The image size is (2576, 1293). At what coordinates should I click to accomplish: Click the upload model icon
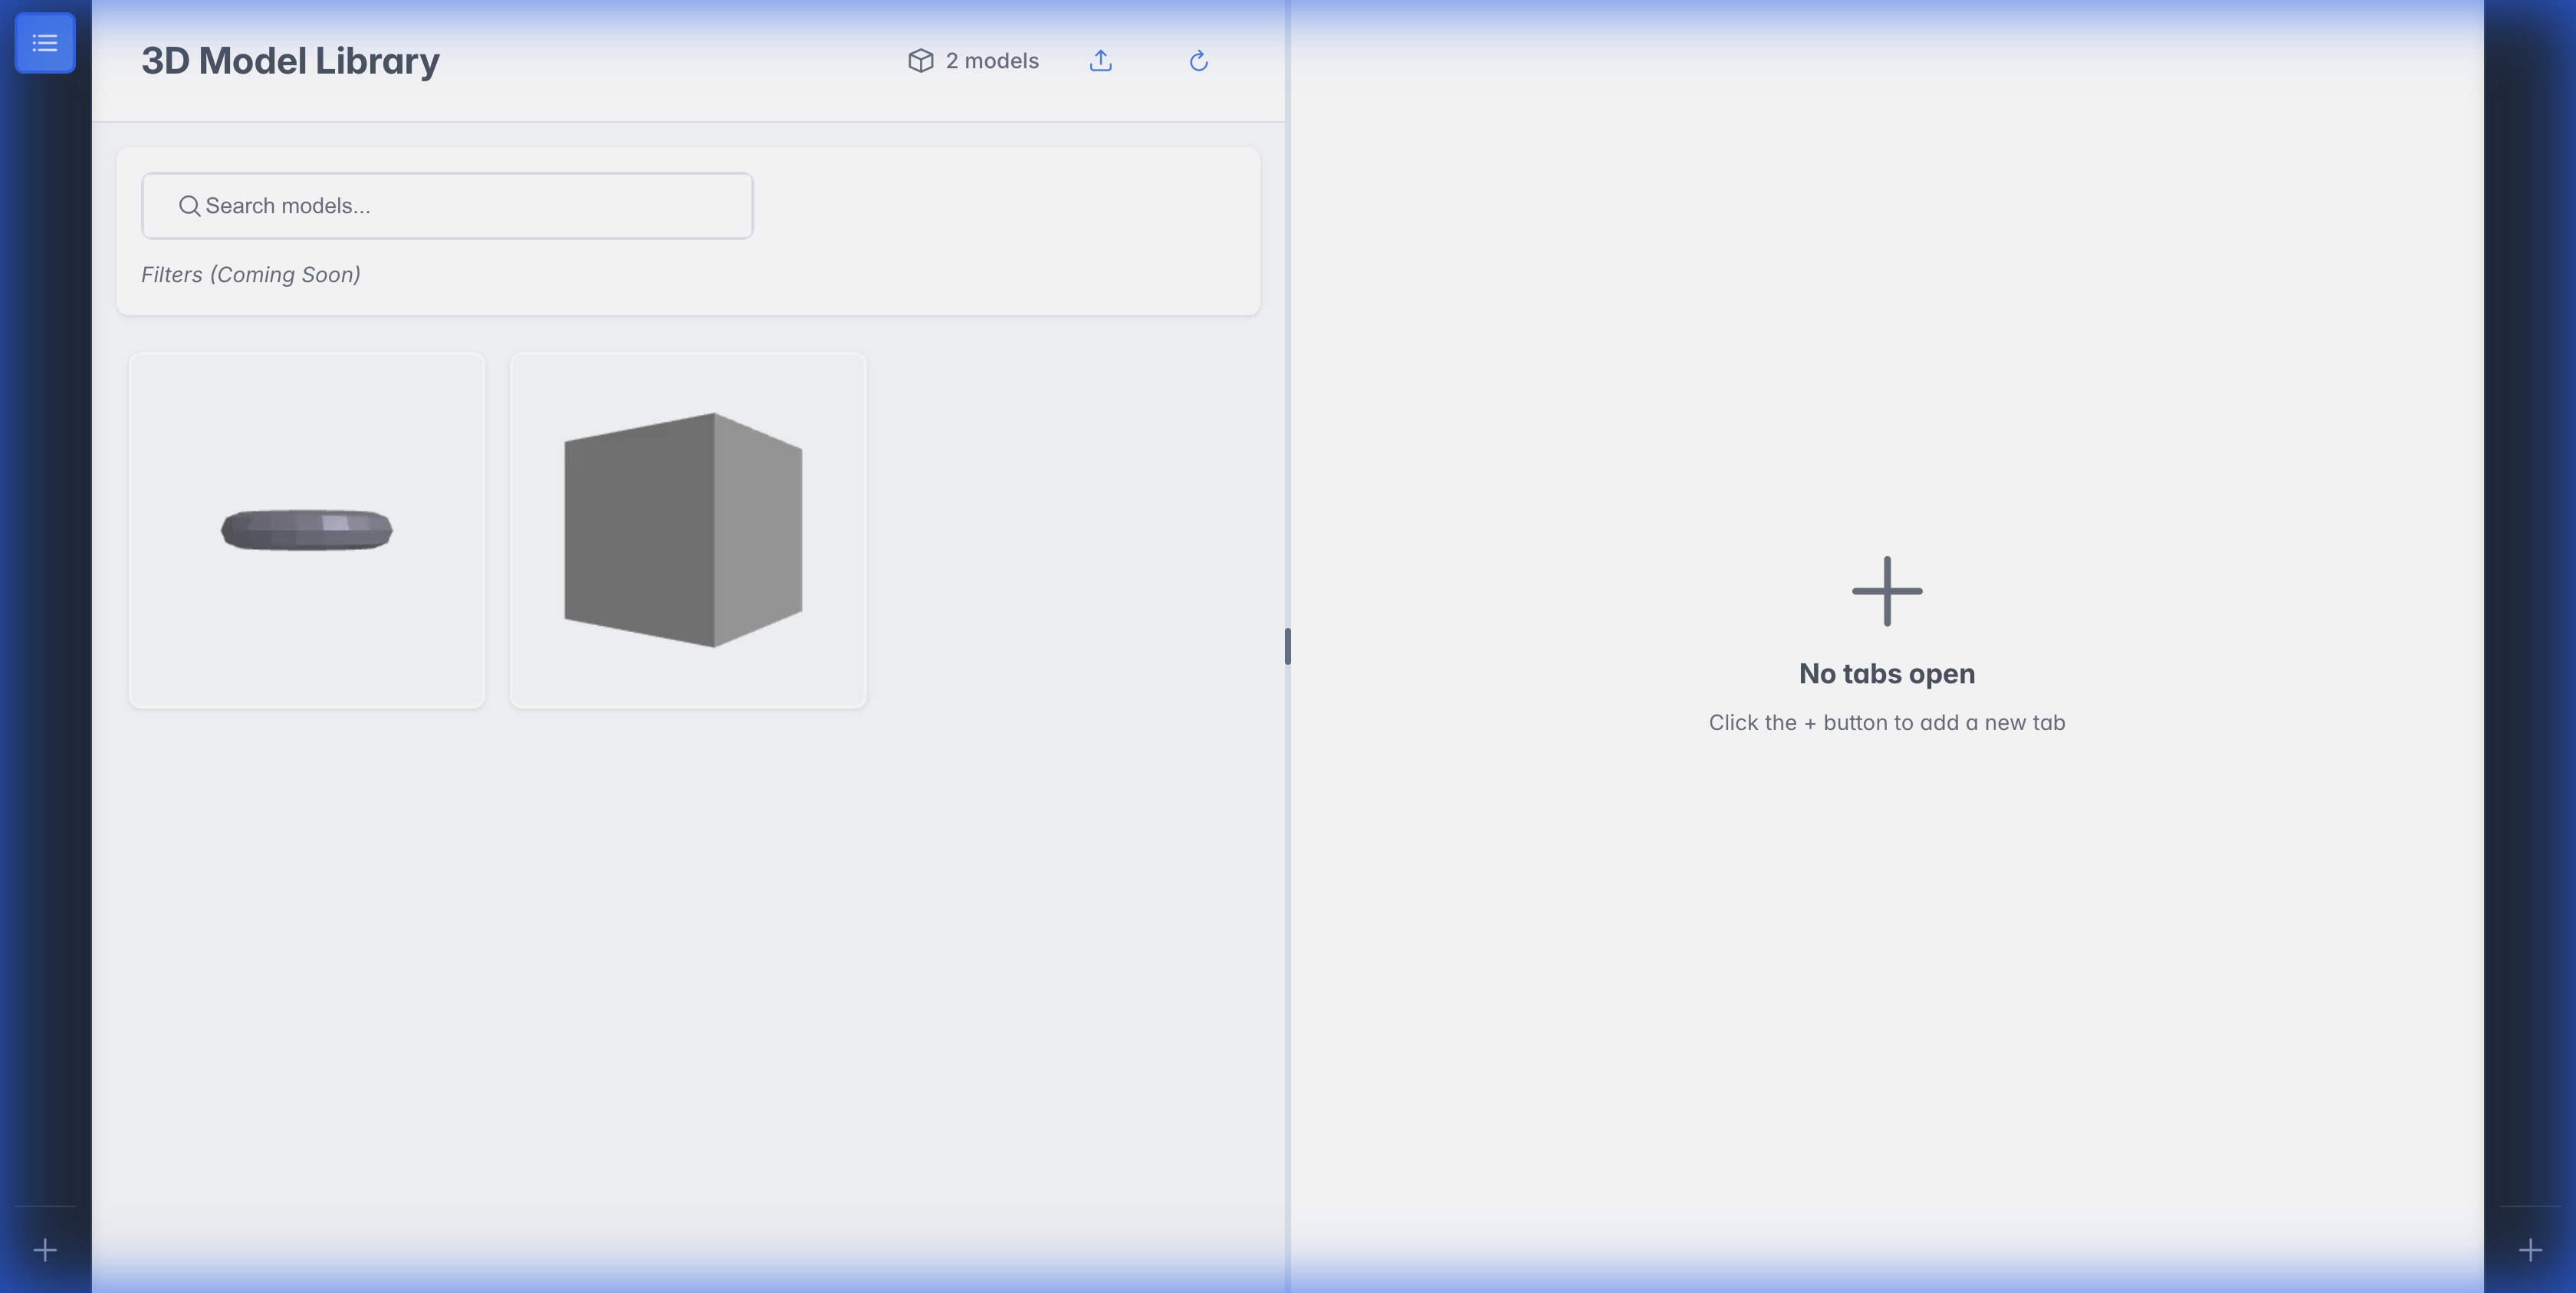pos(1100,61)
